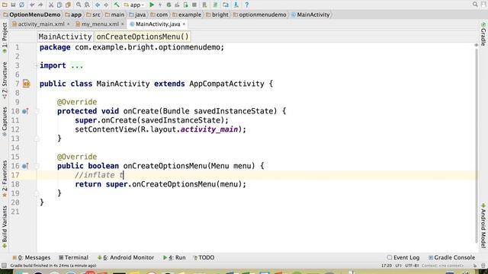
Task: Close the MainActivity.java tab
Action: tap(184, 24)
